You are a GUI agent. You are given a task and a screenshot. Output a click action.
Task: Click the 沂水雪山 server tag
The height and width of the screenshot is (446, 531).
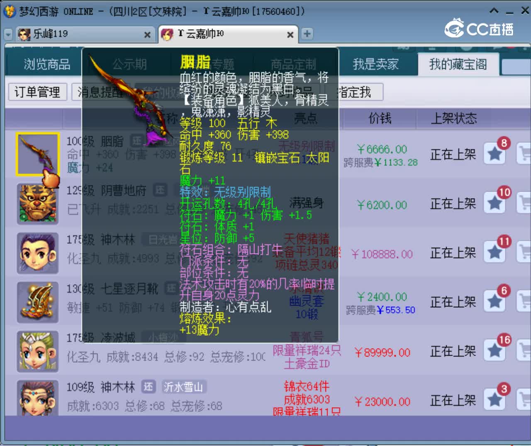(183, 387)
